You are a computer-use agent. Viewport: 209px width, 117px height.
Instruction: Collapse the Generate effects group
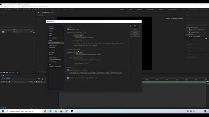tap(186, 31)
